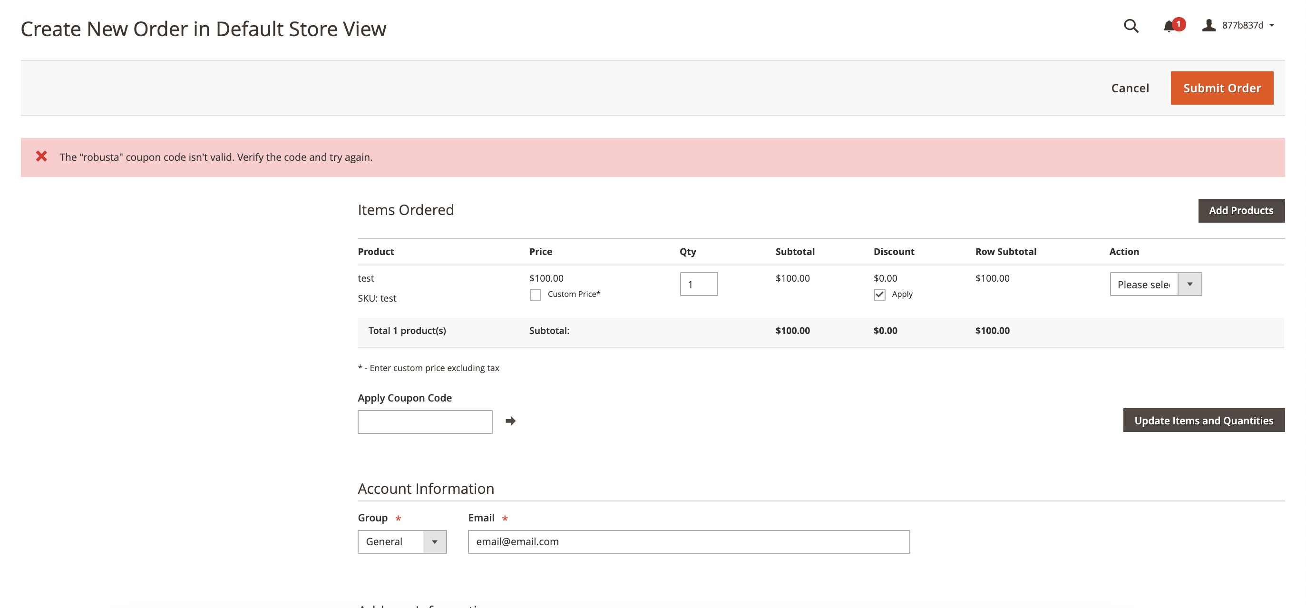Click the product name test

(366, 278)
